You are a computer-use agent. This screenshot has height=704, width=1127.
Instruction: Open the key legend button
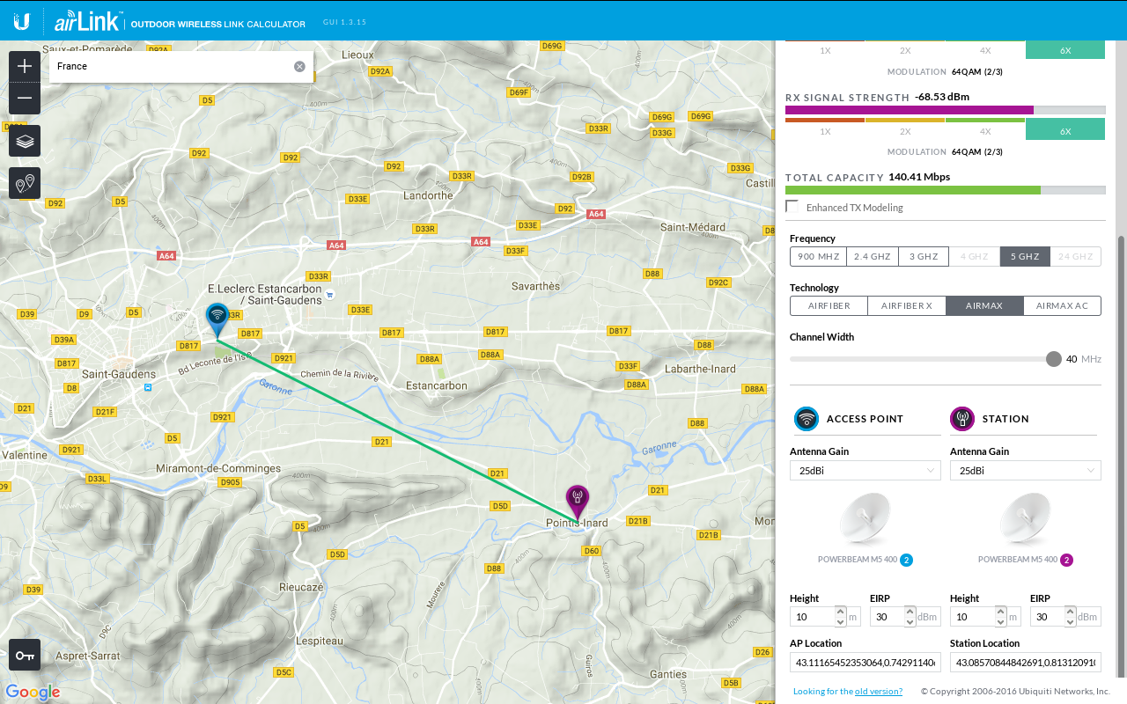25,655
